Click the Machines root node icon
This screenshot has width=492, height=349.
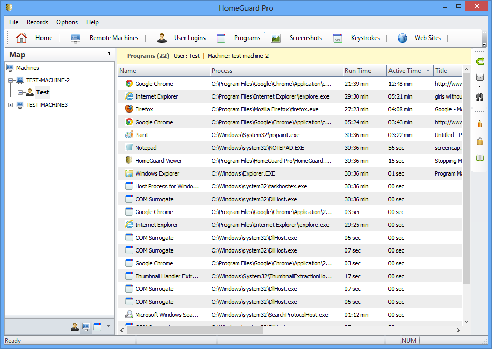pyautogui.click(x=10, y=68)
